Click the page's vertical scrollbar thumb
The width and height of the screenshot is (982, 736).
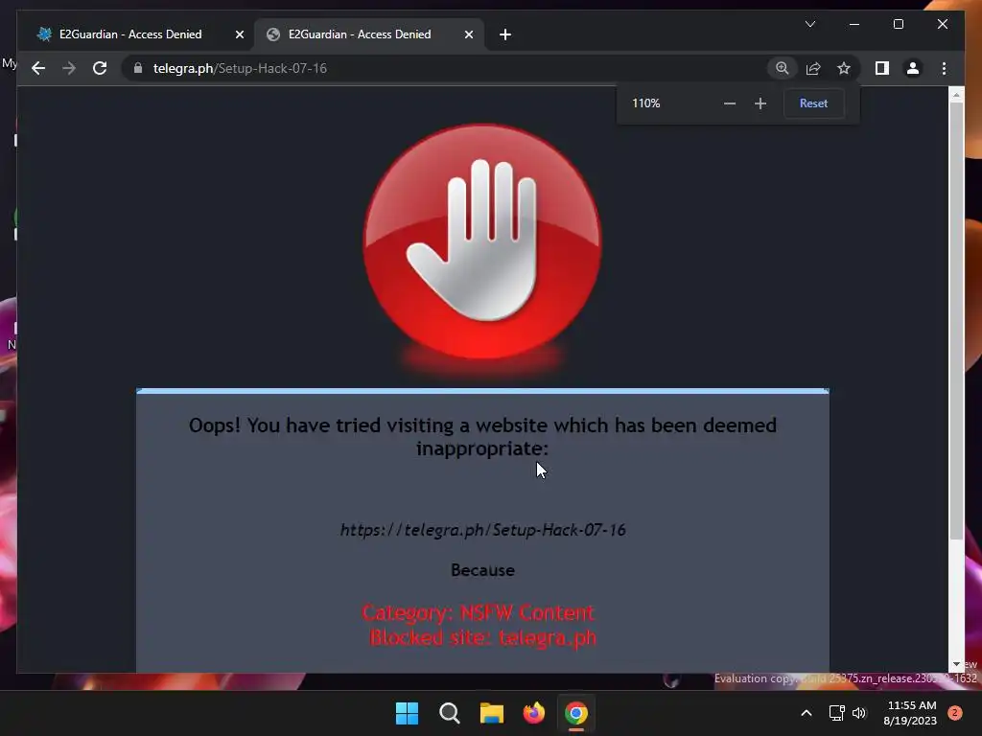click(956, 320)
